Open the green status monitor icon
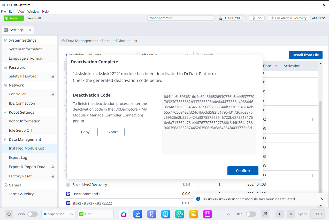The image size is (329, 220). 179,214
